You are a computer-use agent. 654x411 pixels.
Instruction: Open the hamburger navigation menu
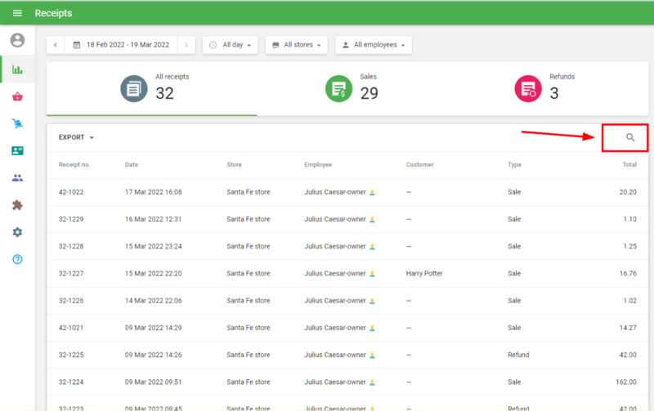17,13
